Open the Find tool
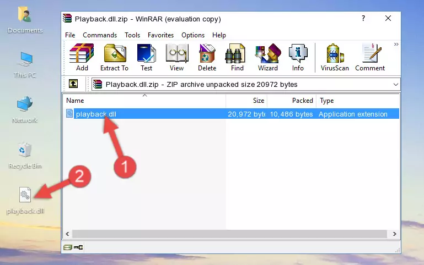Screen dimensions: 424x265 [237, 57]
